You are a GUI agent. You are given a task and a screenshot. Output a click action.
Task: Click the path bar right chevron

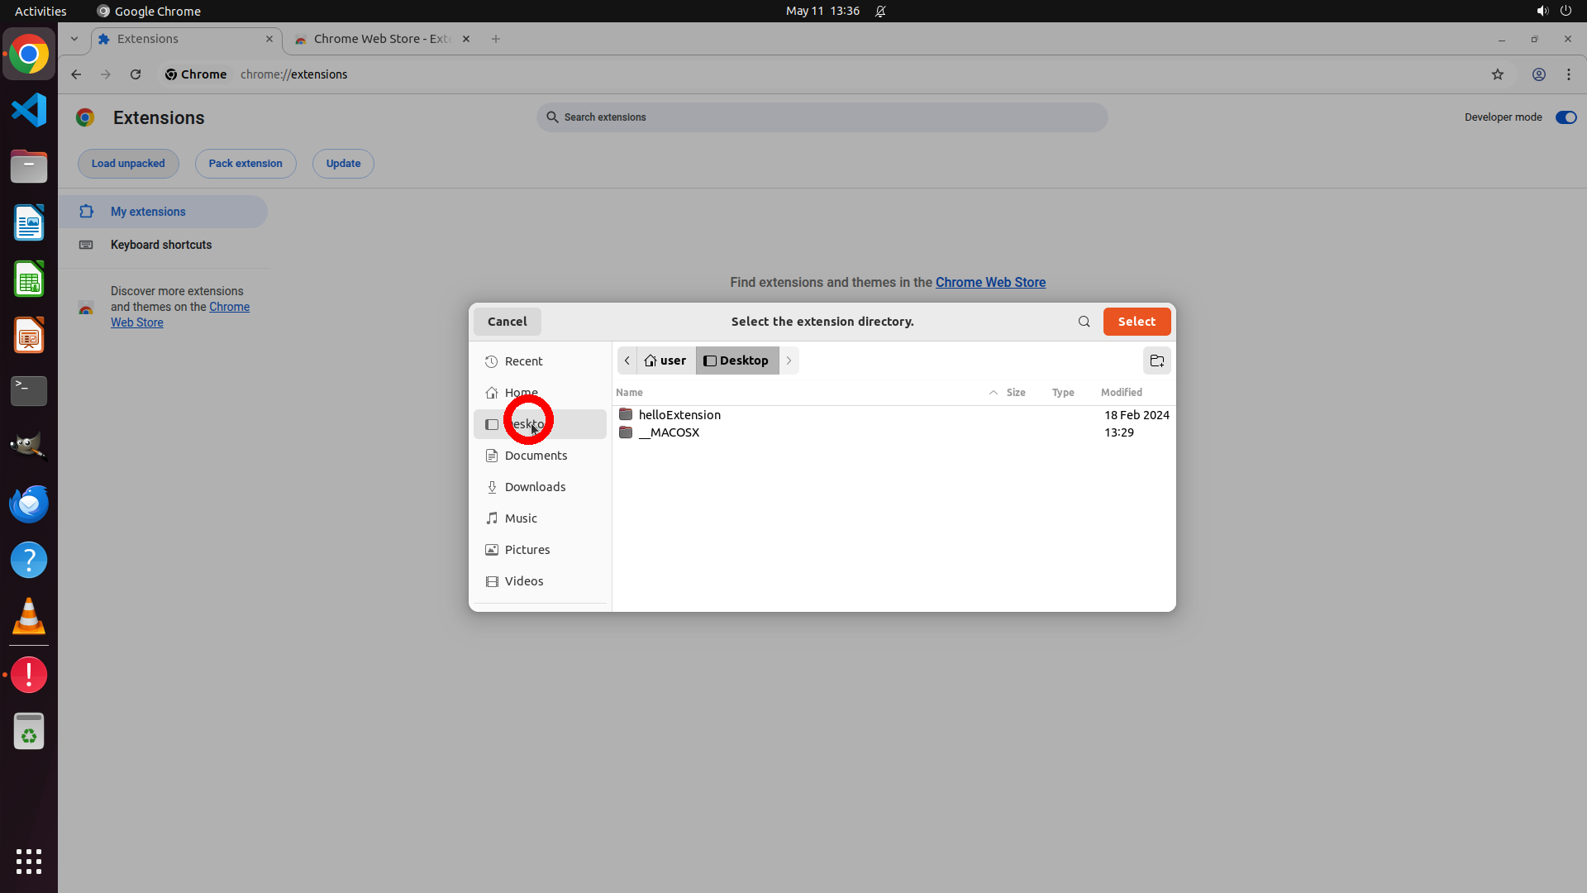[789, 361]
